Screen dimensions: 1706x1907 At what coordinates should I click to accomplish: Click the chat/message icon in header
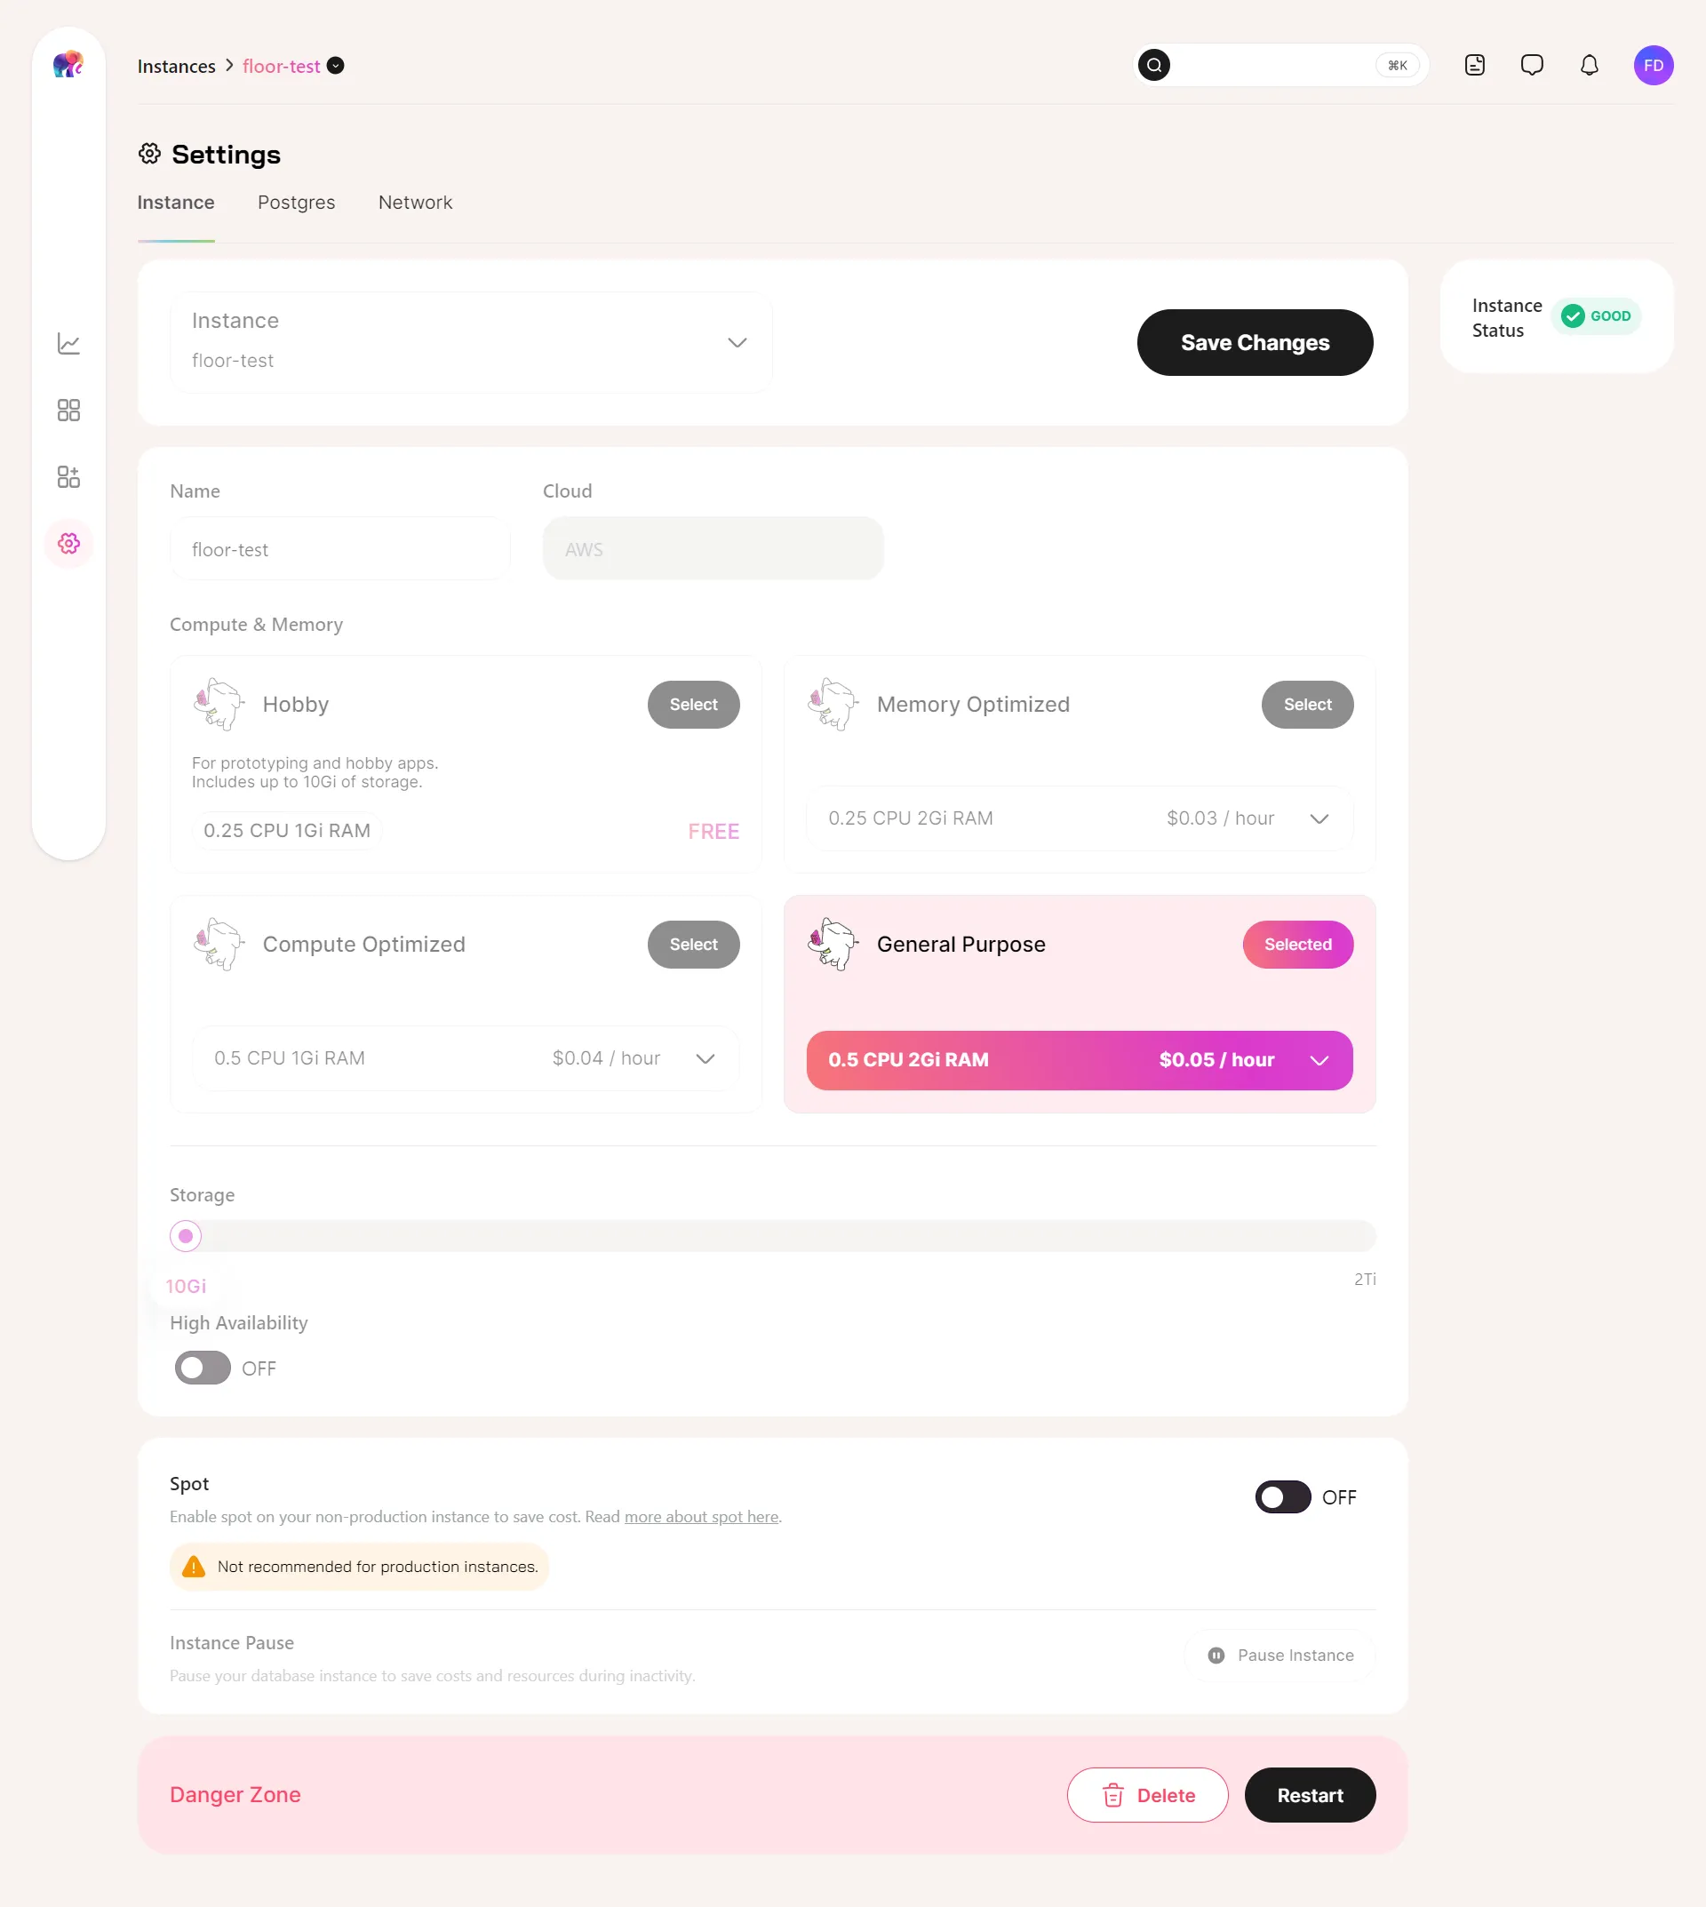1532,66
